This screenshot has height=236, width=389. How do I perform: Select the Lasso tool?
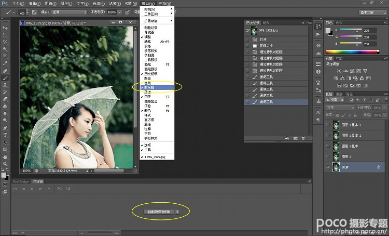point(5,42)
